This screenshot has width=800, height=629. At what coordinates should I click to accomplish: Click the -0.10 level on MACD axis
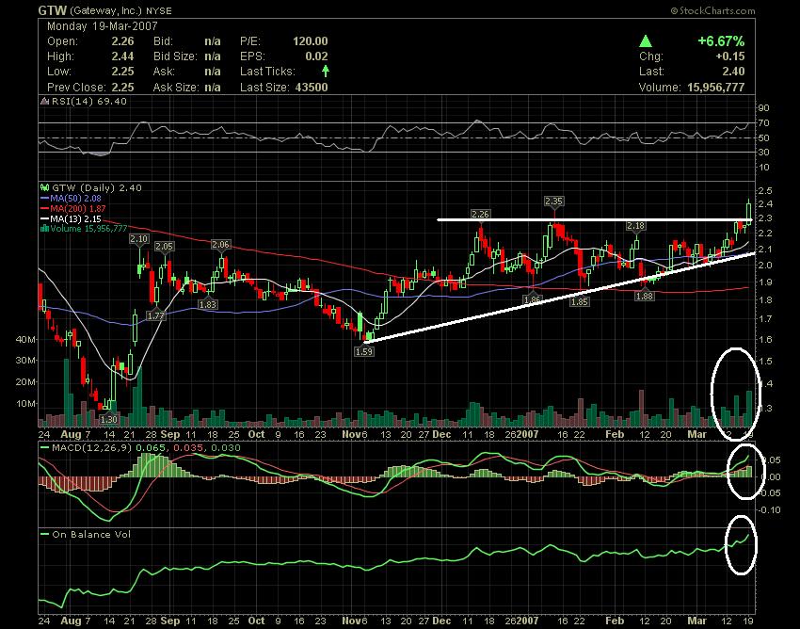point(769,510)
